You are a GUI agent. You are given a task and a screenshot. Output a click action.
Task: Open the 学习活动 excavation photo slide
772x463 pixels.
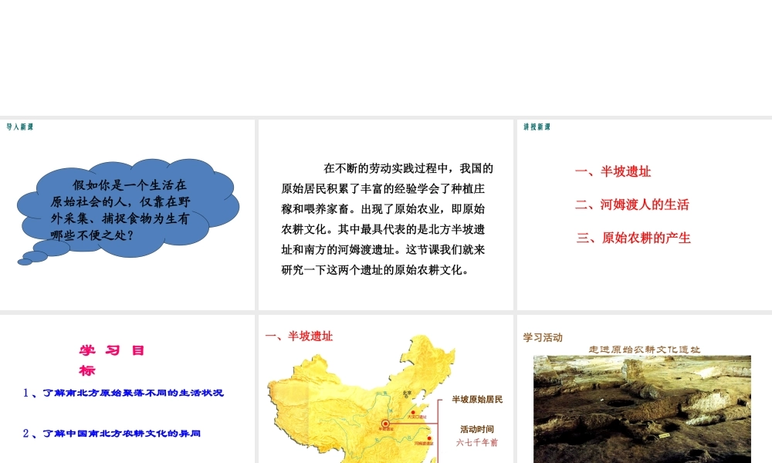645,389
